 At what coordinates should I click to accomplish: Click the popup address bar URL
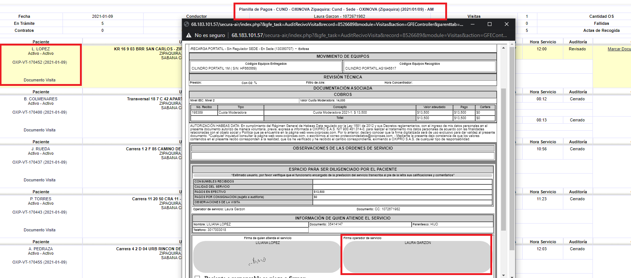click(369, 35)
